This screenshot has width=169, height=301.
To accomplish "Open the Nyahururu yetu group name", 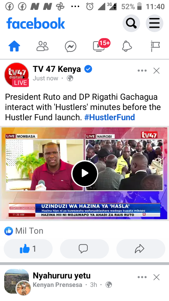I will 62,276.
